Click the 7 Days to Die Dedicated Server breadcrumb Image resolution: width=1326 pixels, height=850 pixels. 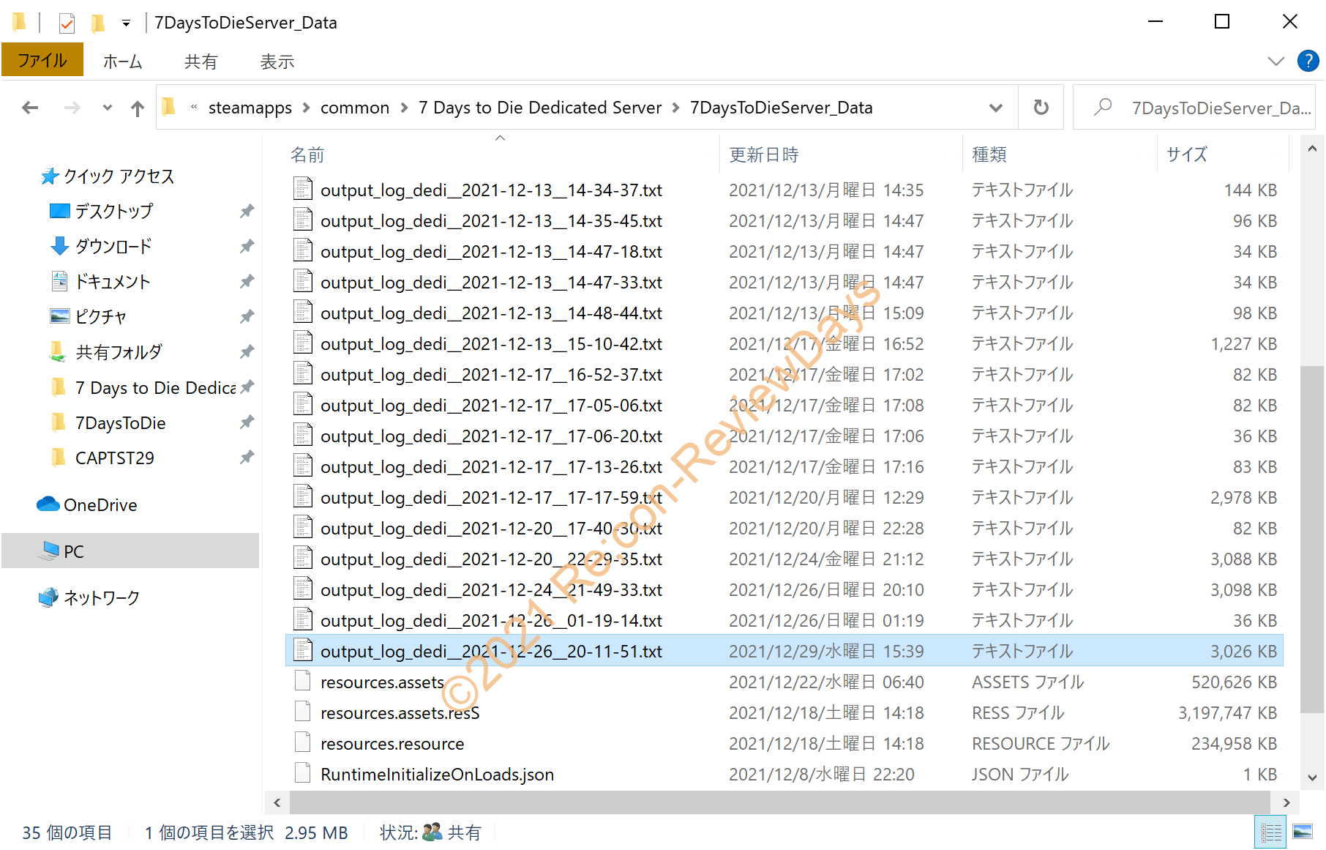click(540, 108)
